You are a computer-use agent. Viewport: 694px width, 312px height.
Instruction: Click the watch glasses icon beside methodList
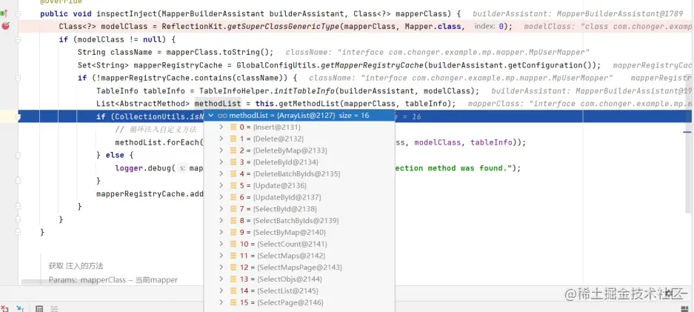222,116
